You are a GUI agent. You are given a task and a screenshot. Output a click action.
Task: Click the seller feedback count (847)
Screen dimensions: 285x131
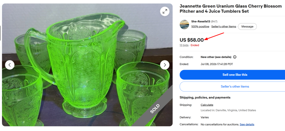click(214, 21)
